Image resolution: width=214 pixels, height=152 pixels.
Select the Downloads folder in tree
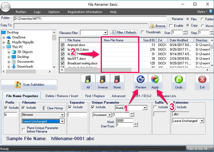[25, 67]
